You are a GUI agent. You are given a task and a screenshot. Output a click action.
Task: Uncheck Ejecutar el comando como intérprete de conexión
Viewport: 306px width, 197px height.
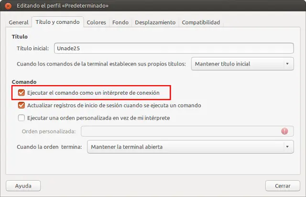coord(21,93)
